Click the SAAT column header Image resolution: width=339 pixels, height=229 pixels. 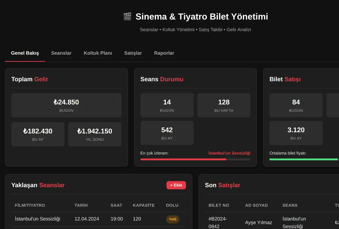tap(116, 205)
